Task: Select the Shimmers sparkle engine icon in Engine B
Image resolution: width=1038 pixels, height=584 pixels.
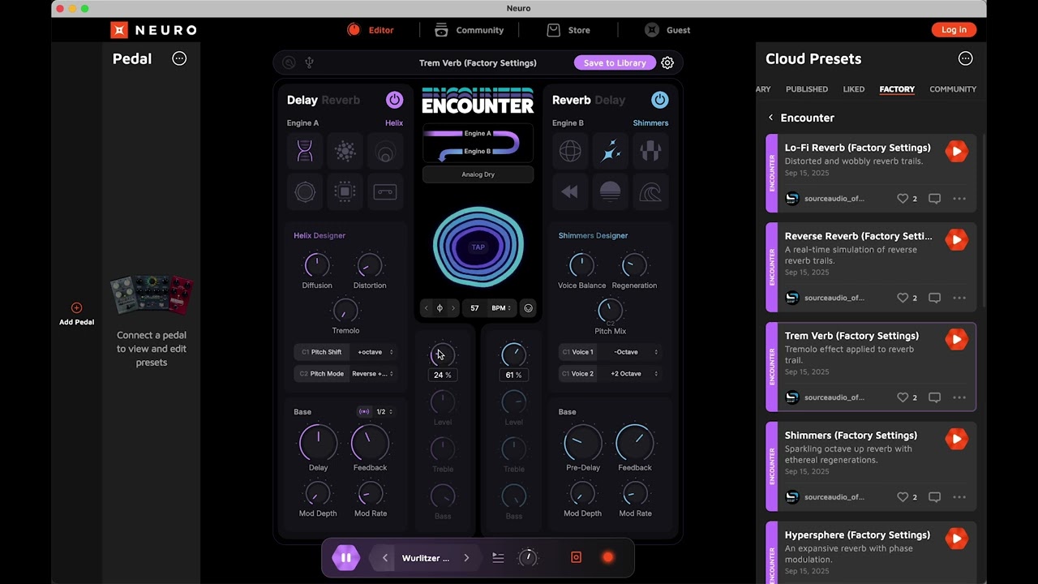Action: pos(611,151)
